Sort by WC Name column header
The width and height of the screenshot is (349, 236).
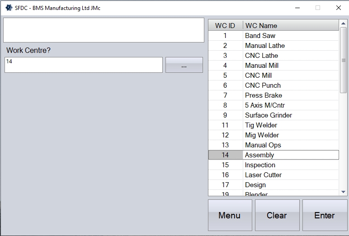tap(290, 25)
